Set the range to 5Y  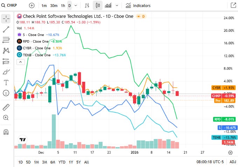coord(78,162)
